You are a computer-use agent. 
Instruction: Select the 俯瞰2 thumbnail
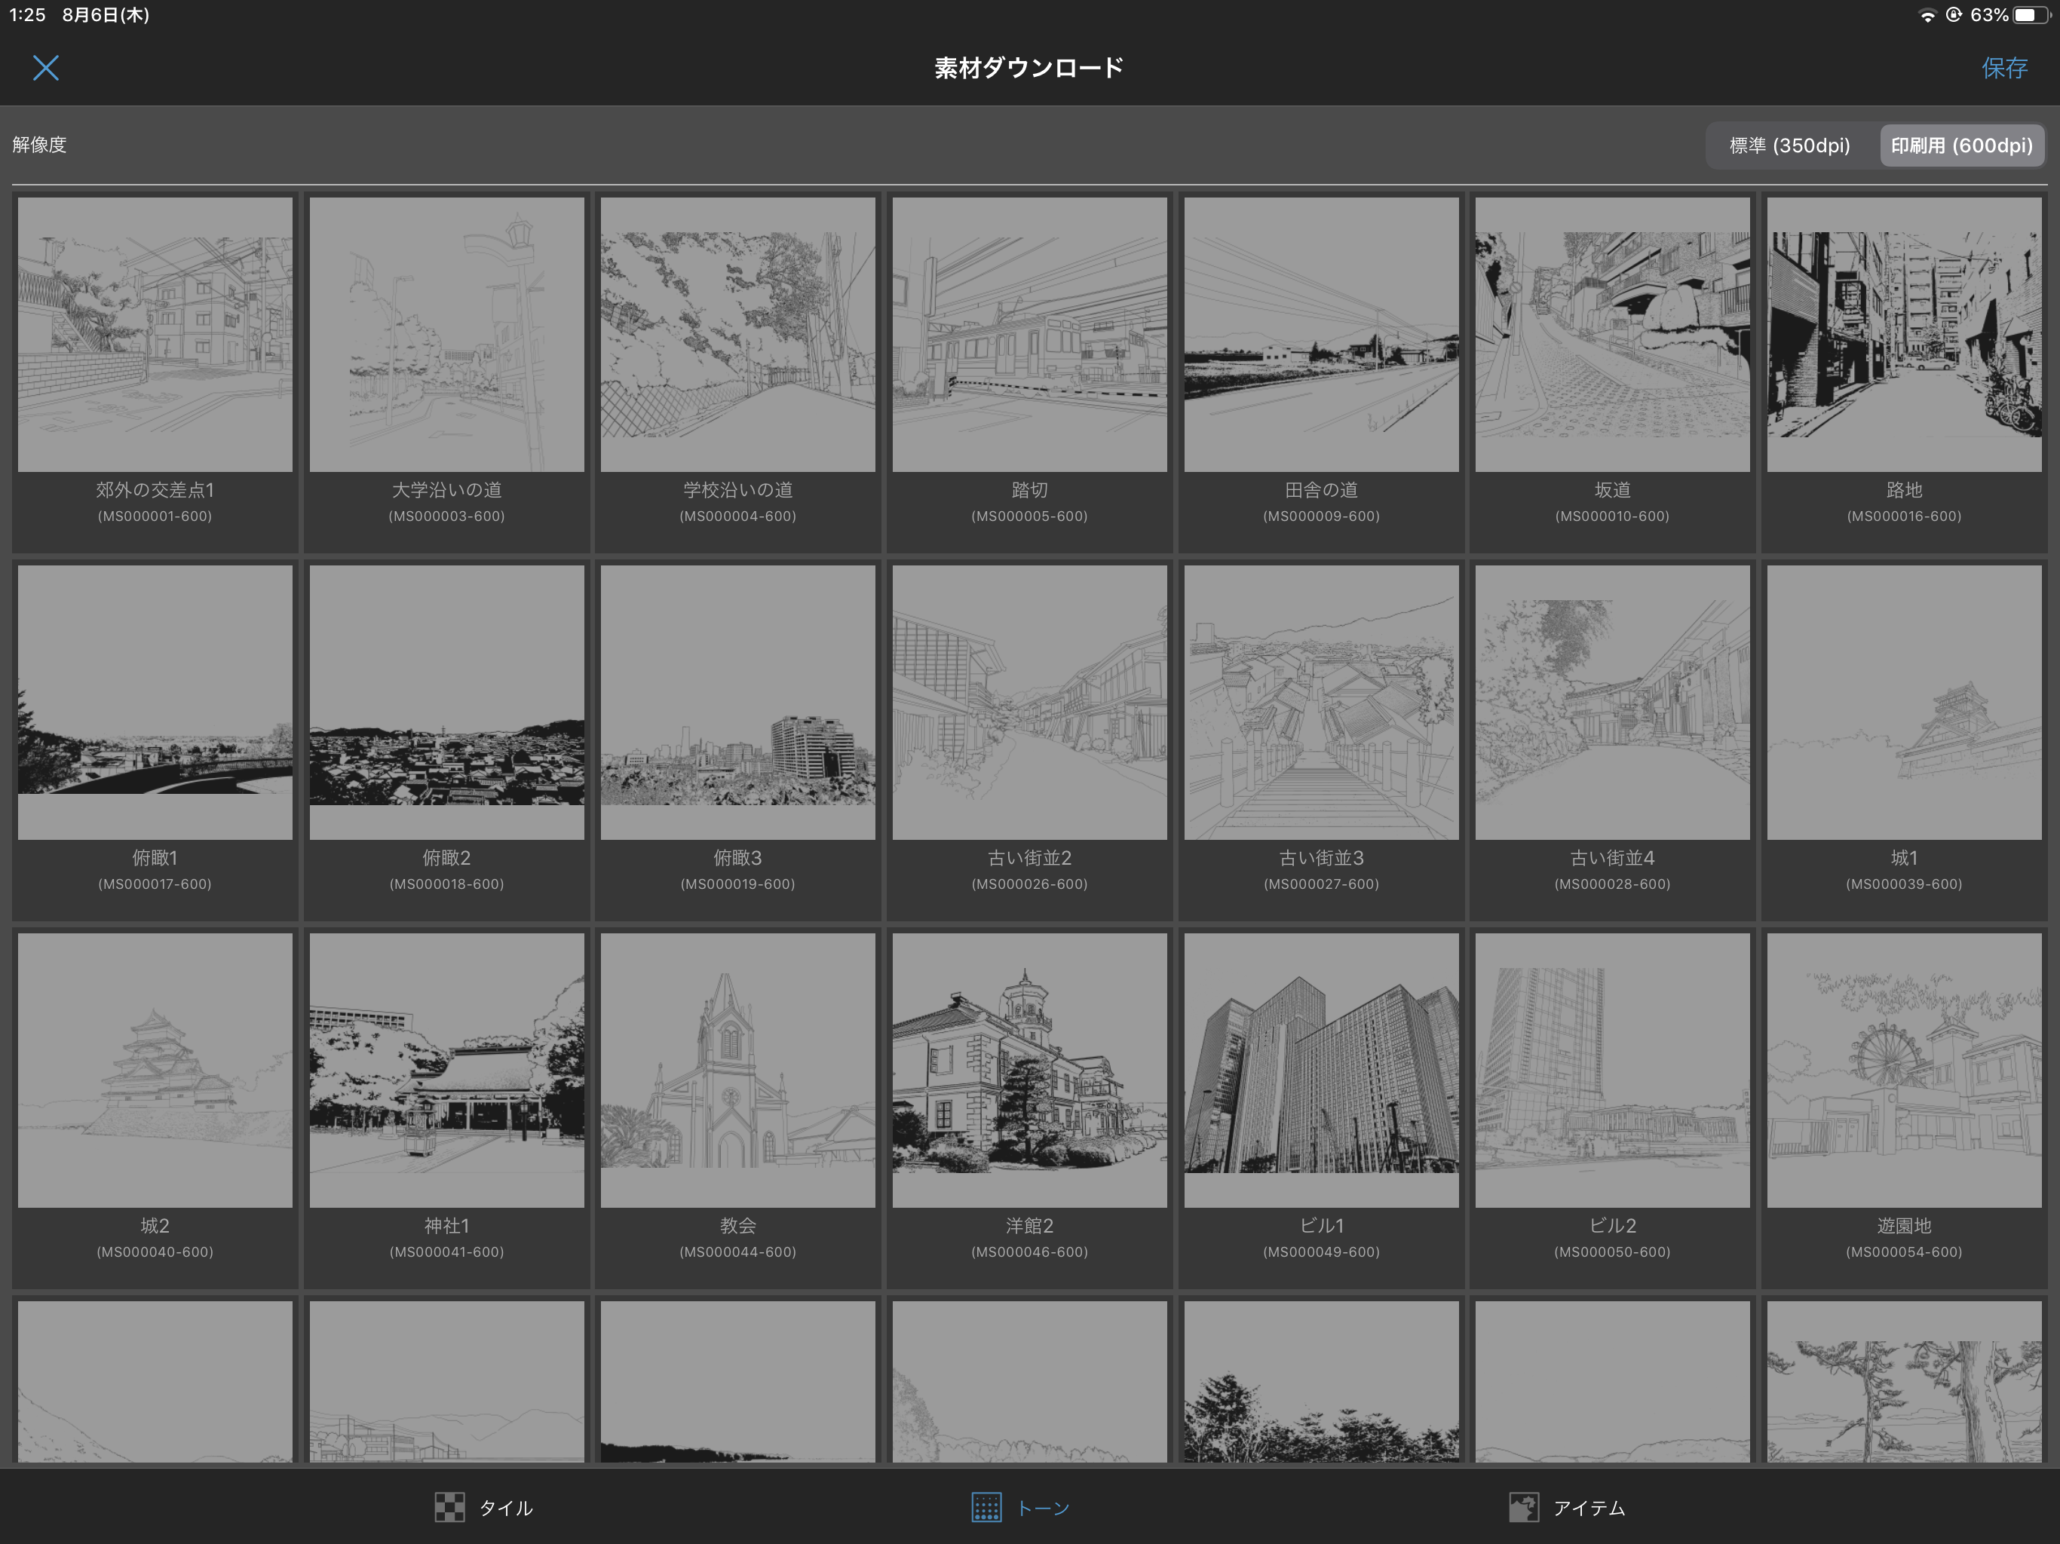pyautogui.click(x=446, y=702)
